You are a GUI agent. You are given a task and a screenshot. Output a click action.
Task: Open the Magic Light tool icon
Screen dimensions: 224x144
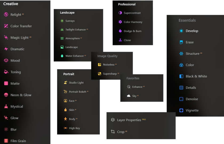(6, 37)
